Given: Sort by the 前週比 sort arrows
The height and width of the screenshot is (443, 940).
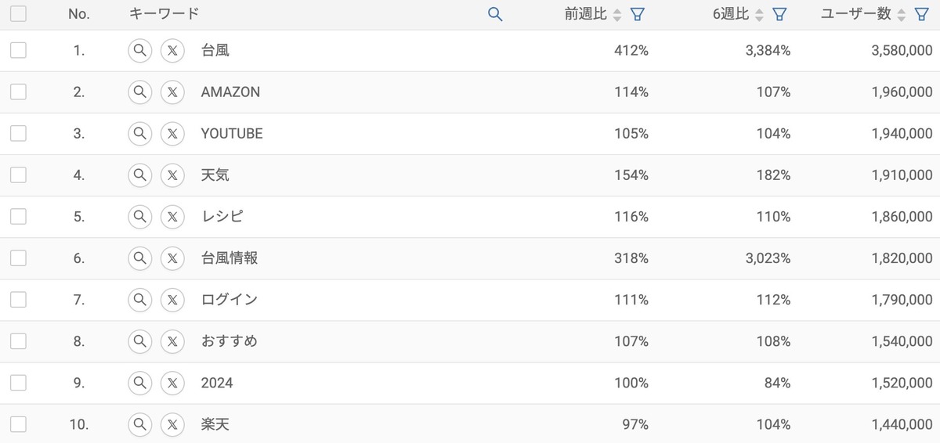Looking at the screenshot, I should 617,14.
